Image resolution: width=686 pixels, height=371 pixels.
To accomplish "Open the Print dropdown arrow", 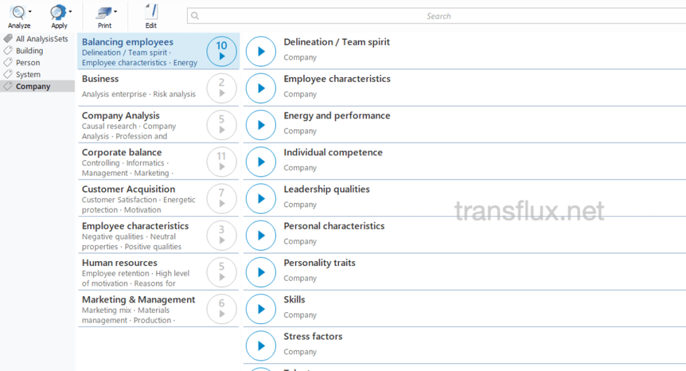I will point(115,11).
